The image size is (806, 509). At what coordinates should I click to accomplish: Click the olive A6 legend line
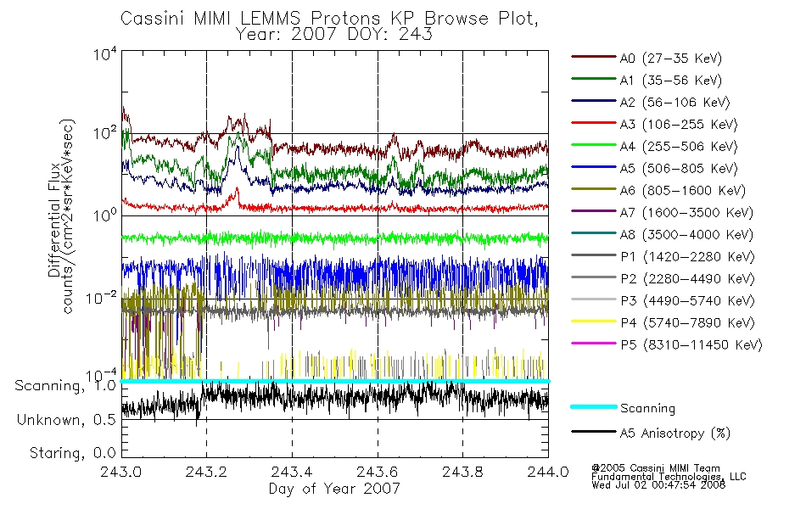(594, 189)
